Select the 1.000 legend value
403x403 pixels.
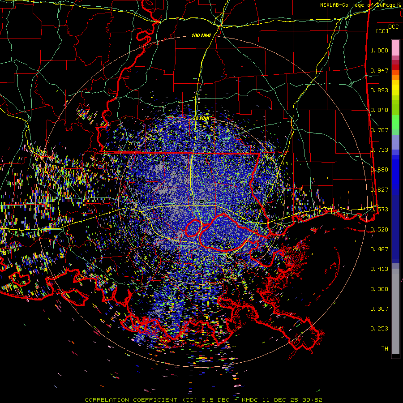click(x=379, y=50)
